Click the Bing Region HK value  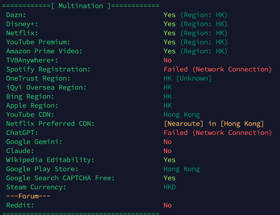point(168,97)
